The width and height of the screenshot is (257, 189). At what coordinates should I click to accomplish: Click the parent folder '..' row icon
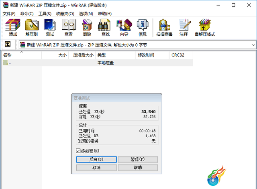[5, 63]
